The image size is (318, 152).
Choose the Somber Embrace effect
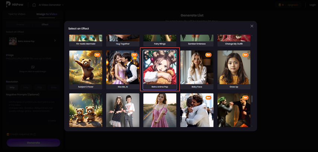click(197, 39)
